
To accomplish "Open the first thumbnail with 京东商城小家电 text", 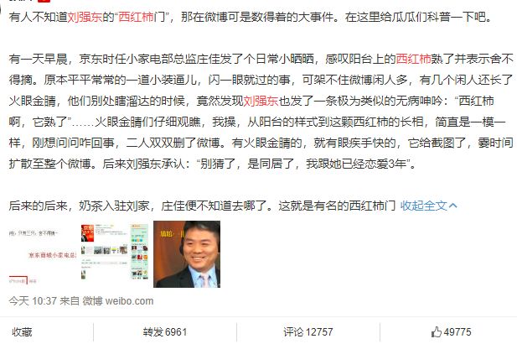I will point(42,254).
